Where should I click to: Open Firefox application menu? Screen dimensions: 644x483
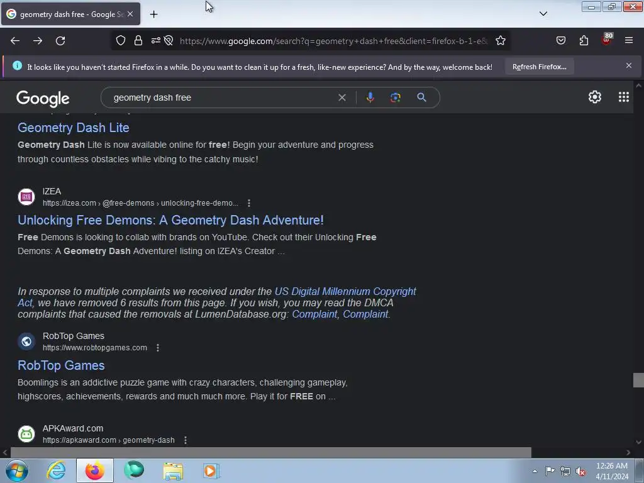coord(629,41)
